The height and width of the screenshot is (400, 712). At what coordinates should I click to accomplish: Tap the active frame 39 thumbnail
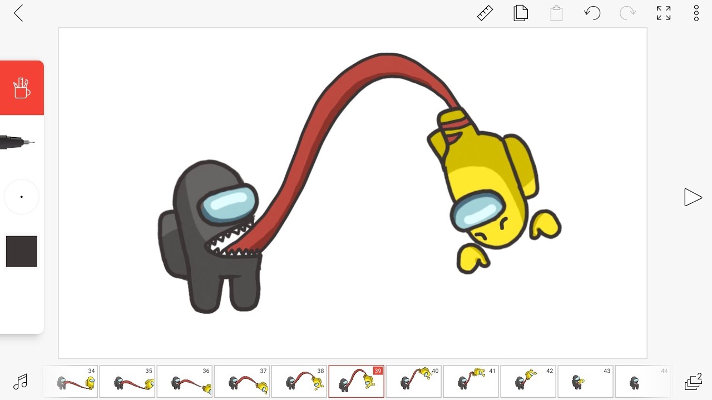357,381
